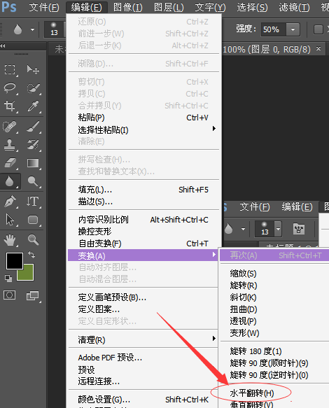Image resolution: width=329 pixels, height=408 pixels.
Task: Click the black foreground color swatch
Action: coord(15,261)
